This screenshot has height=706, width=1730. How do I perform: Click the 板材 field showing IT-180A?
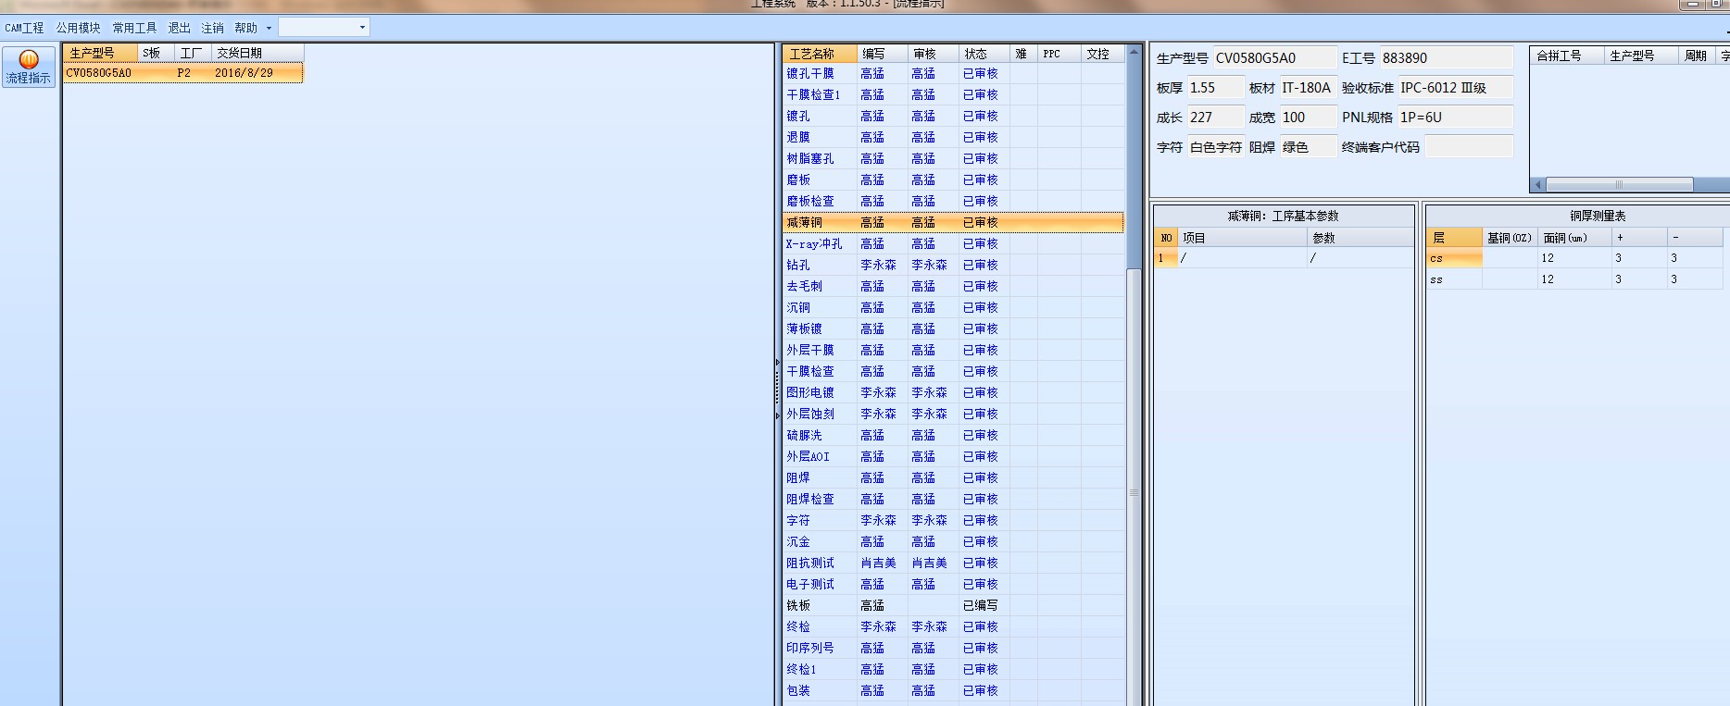(1308, 88)
